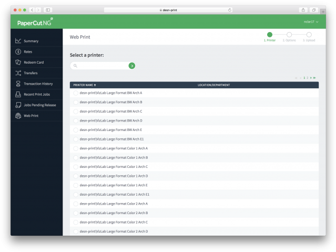Click the BW Arch E1 printer name link

click(x=111, y=139)
